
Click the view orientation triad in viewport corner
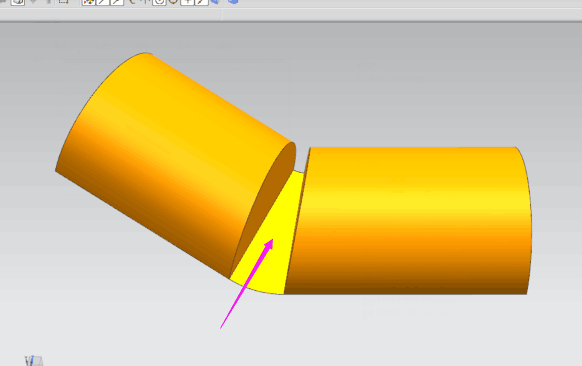[x=34, y=360]
